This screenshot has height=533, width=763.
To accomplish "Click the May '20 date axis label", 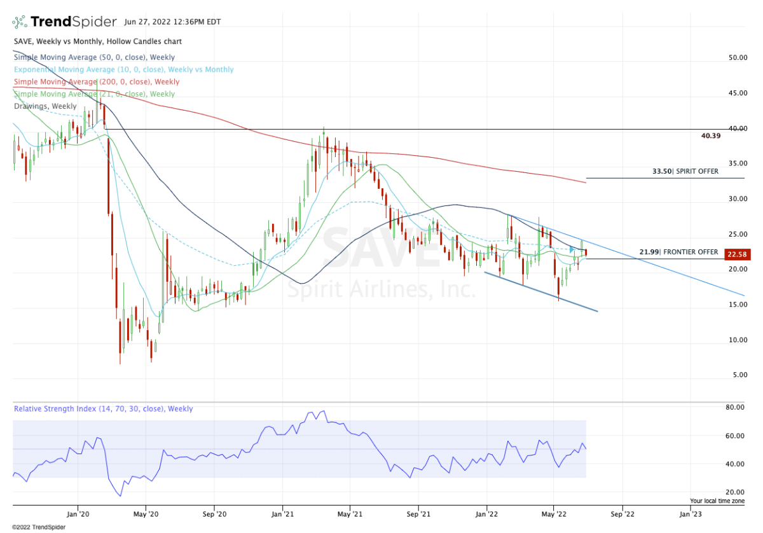I will (146, 513).
